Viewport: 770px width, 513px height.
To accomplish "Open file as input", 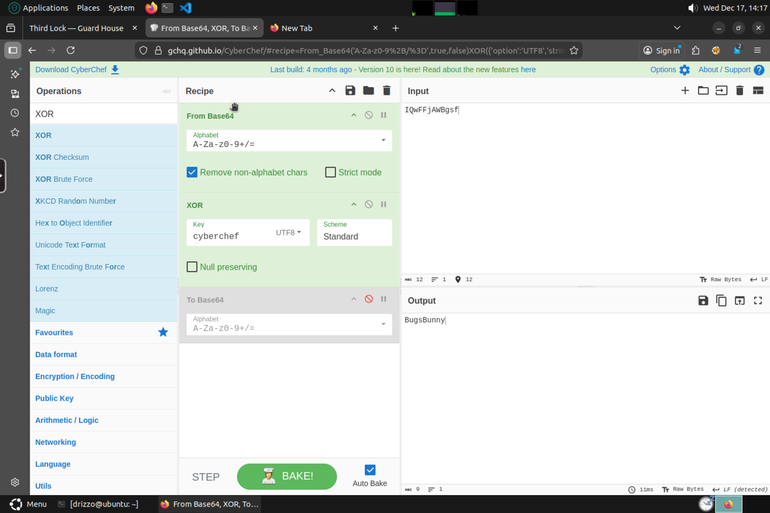I will coord(721,91).
